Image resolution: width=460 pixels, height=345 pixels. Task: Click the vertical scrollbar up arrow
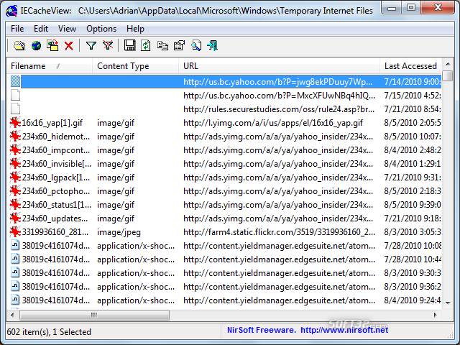coord(448,64)
